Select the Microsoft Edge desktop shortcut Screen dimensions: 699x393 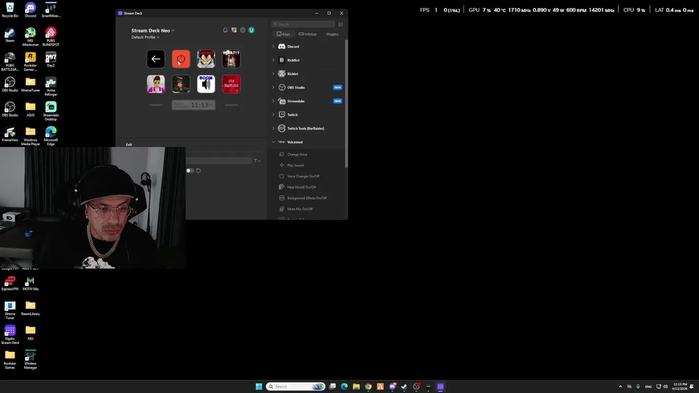coord(51,136)
